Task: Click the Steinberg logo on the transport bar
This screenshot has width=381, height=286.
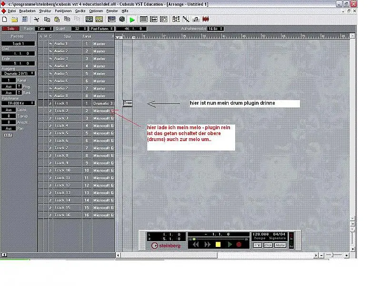Action: pos(165,245)
